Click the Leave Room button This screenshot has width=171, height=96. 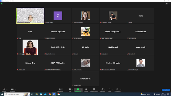tap(166, 90)
